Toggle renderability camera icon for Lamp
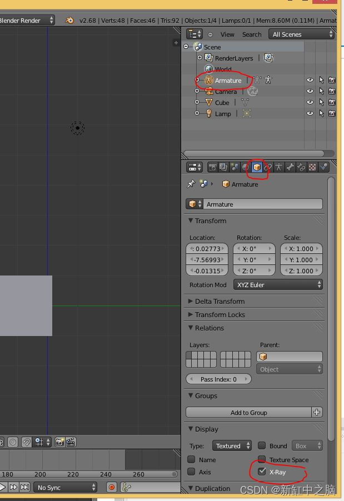The width and height of the screenshot is (344, 501). [332, 113]
